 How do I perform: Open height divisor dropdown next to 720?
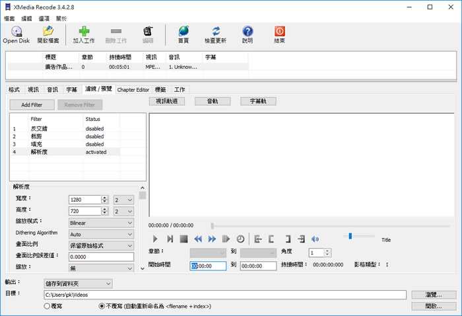tap(124, 212)
